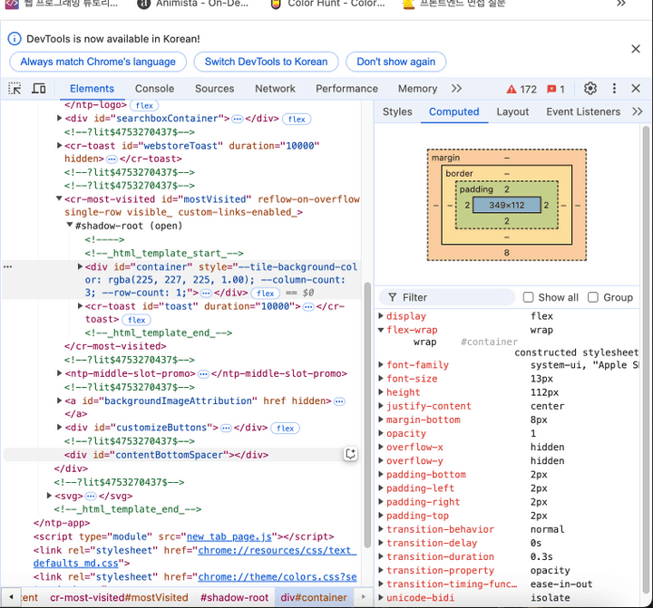Dismiss the DevTools language notification bar

click(x=636, y=49)
